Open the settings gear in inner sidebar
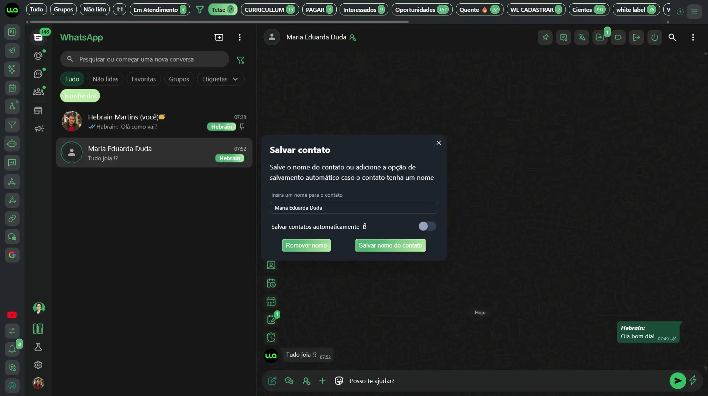The image size is (708, 396). 38,365
